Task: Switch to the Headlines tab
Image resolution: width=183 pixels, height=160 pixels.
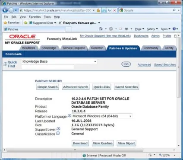Action: (28, 48)
